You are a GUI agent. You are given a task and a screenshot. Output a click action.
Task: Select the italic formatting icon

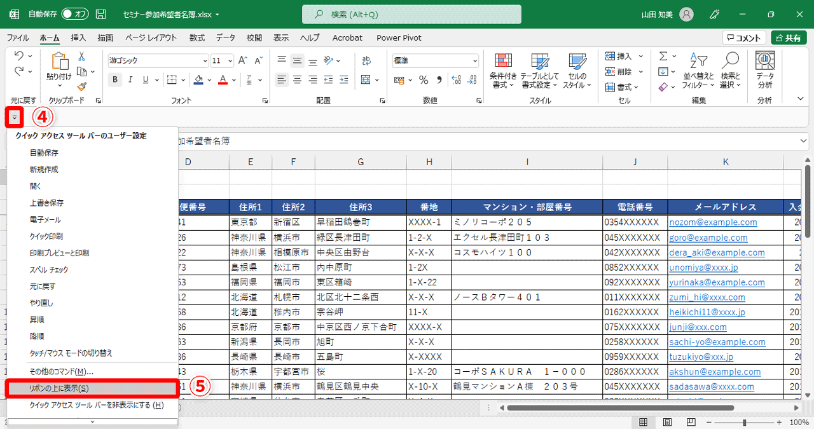(130, 80)
